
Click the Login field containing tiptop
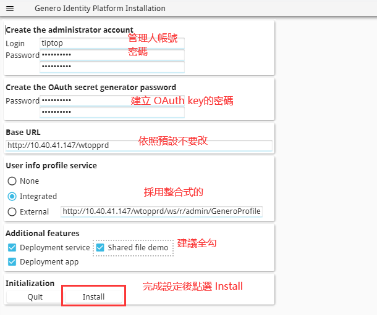pyautogui.click(x=112, y=43)
